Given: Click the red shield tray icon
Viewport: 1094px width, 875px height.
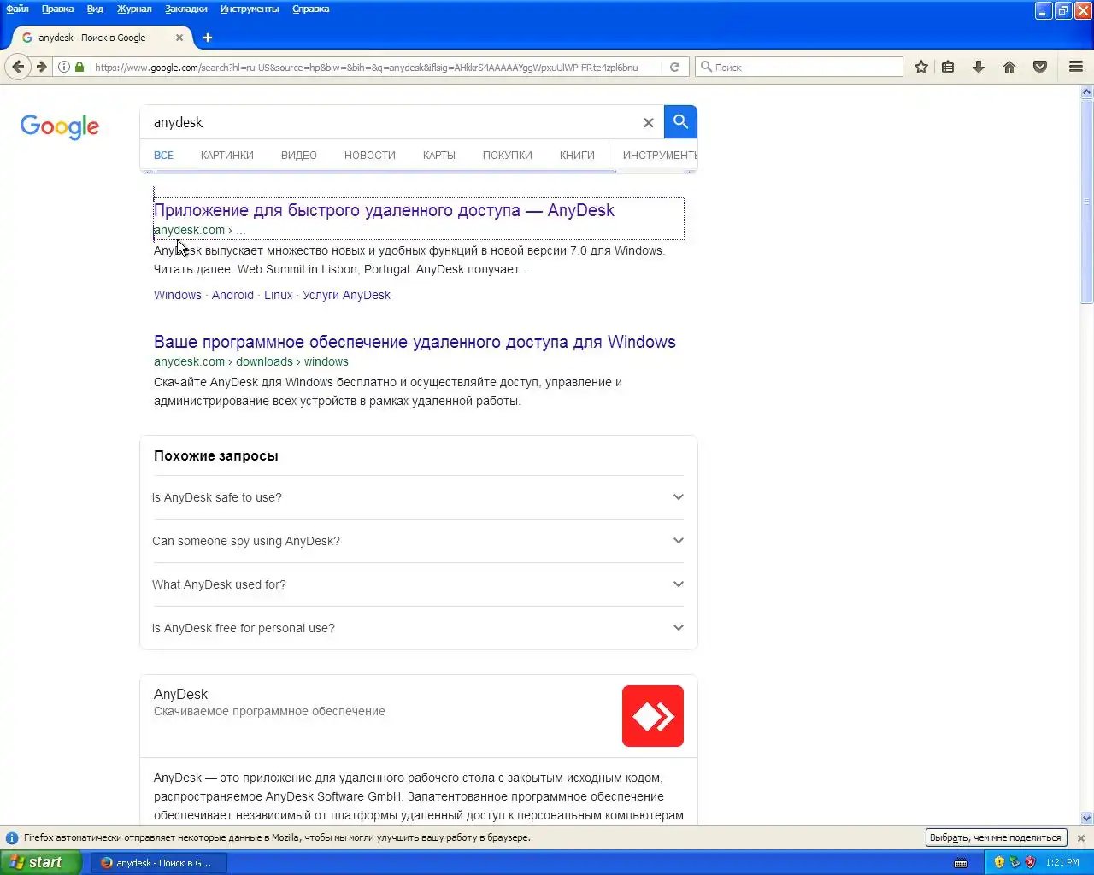Looking at the screenshot, I should (1030, 863).
